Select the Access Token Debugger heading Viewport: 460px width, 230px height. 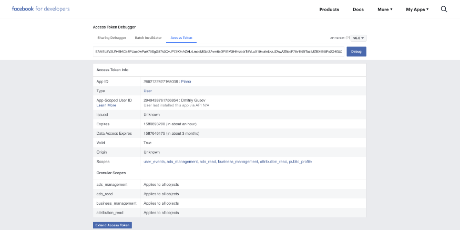click(x=115, y=27)
